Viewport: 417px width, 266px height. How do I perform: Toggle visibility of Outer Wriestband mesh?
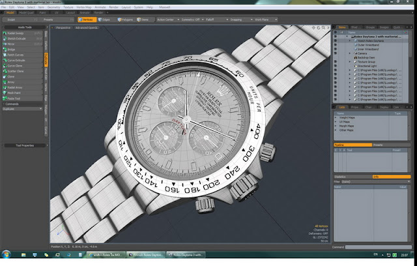(335, 45)
